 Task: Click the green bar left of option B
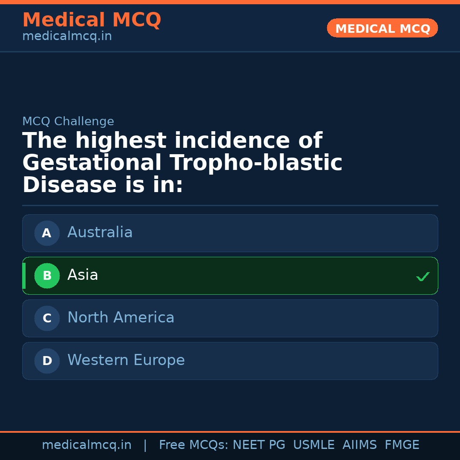[x=24, y=276]
